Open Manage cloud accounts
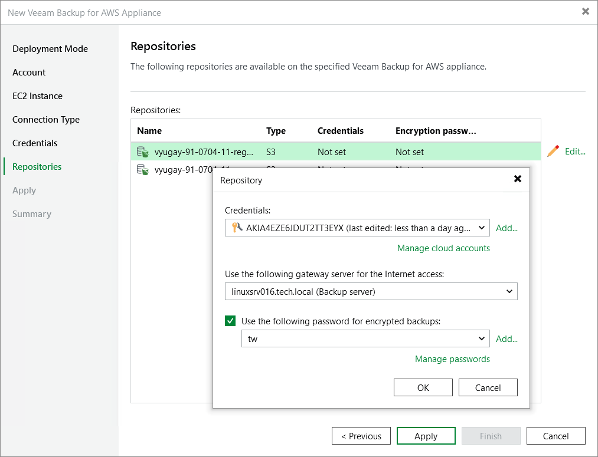The height and width of the screenshot is (457, 598). click(443, 248)
